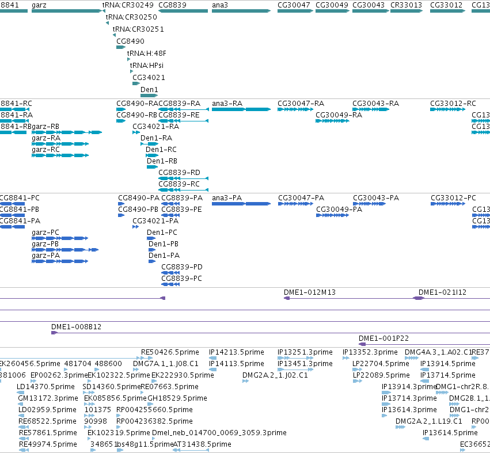Open the DMG2A.2_1.J02.C1 EST label
The width and height of the screenshot is (490, 453).
(x=275, y=375)
